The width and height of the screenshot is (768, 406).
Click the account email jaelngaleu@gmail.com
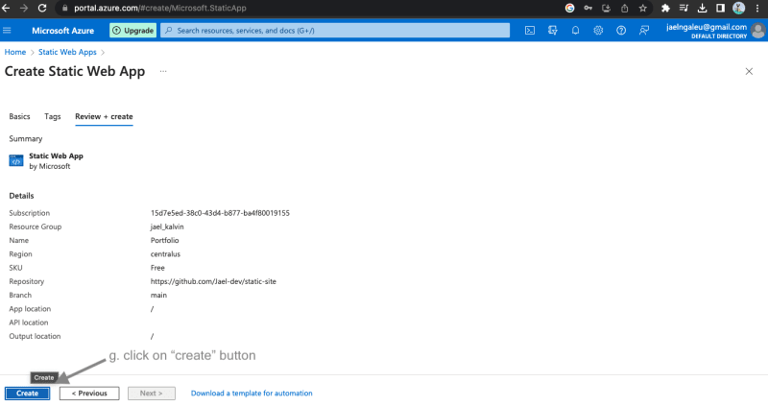[707, 27]
